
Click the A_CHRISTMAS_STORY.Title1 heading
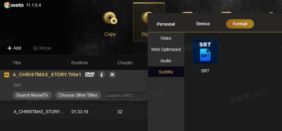coord(47,75)
